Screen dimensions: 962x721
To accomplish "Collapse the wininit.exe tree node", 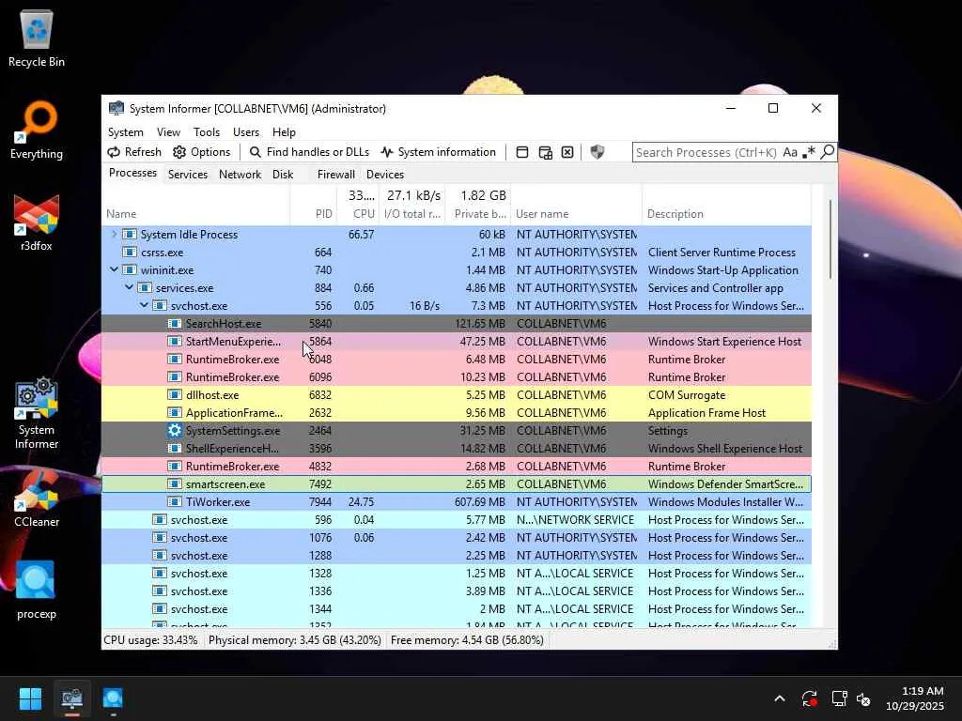I will [x=114, y=269].
